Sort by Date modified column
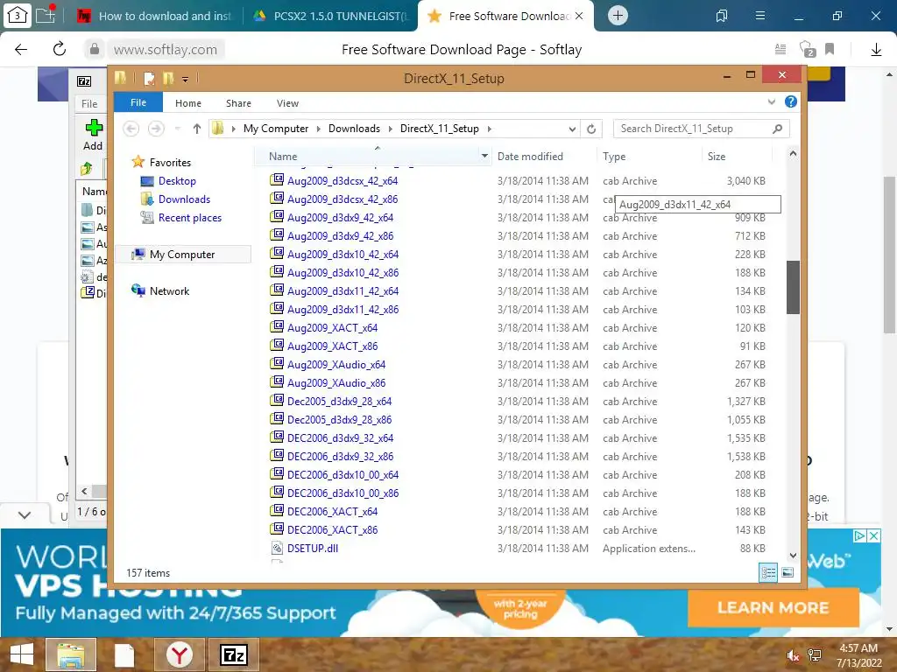Viewport: 897px width, 672px height. [530, 157]
